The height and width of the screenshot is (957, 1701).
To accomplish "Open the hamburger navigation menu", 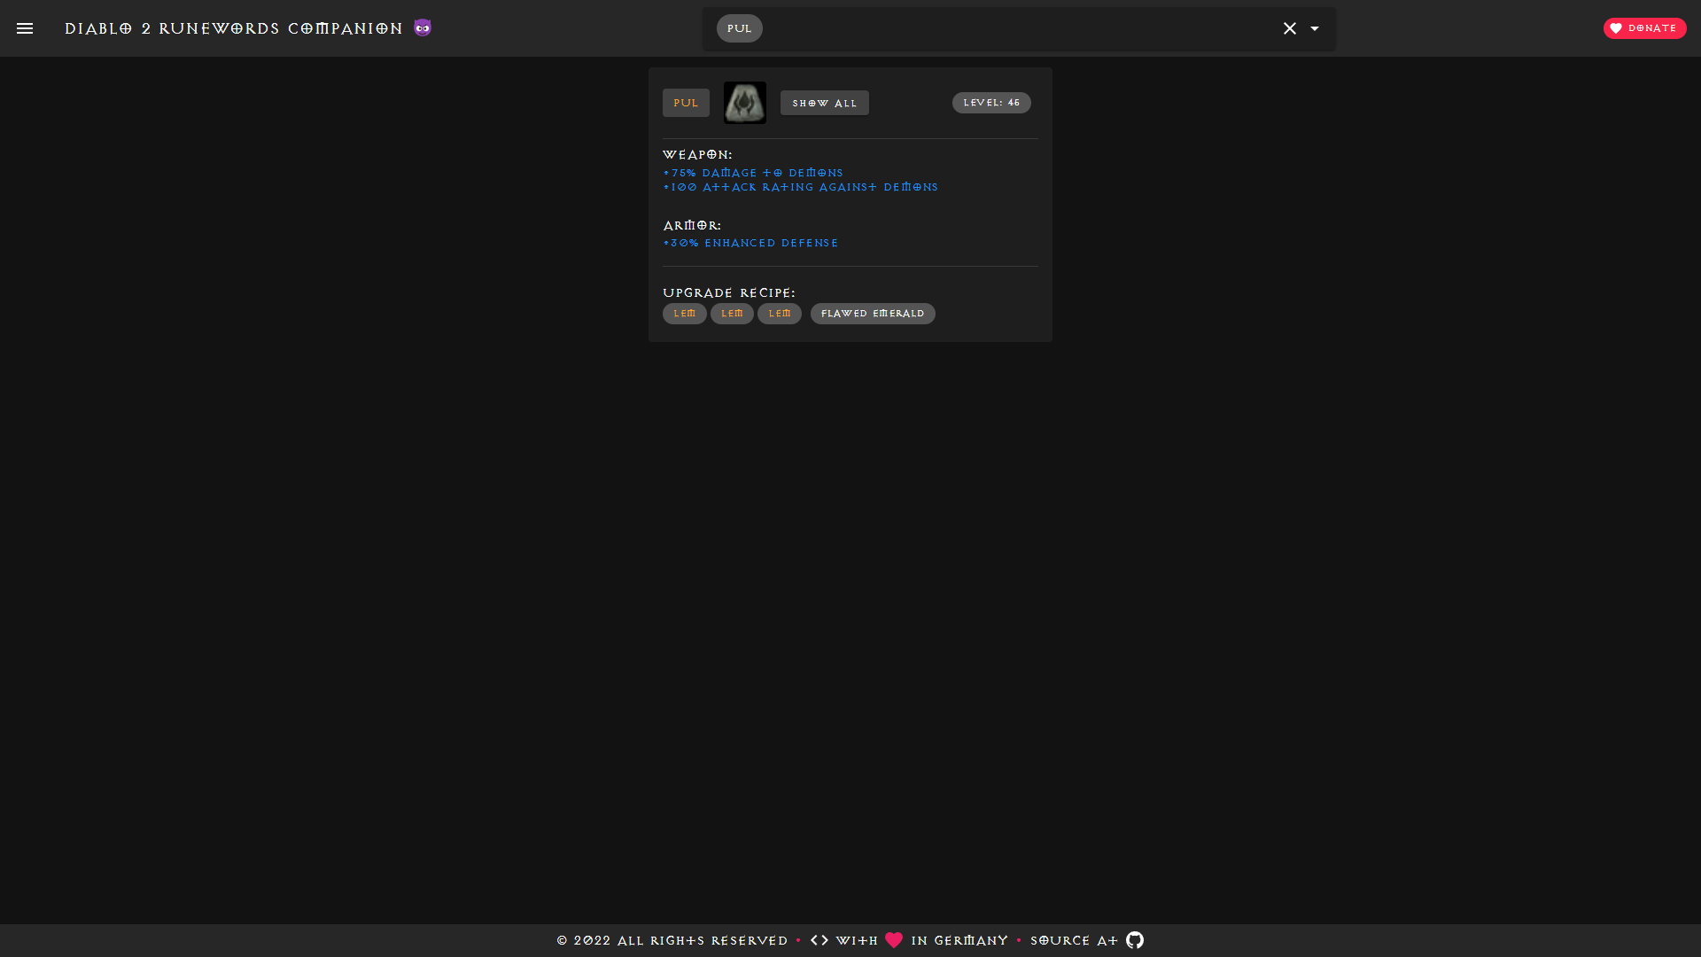I will pos(25,28).
